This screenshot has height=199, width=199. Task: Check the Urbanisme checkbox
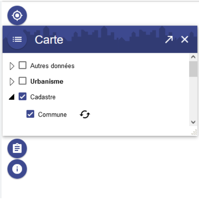(23, 81)
